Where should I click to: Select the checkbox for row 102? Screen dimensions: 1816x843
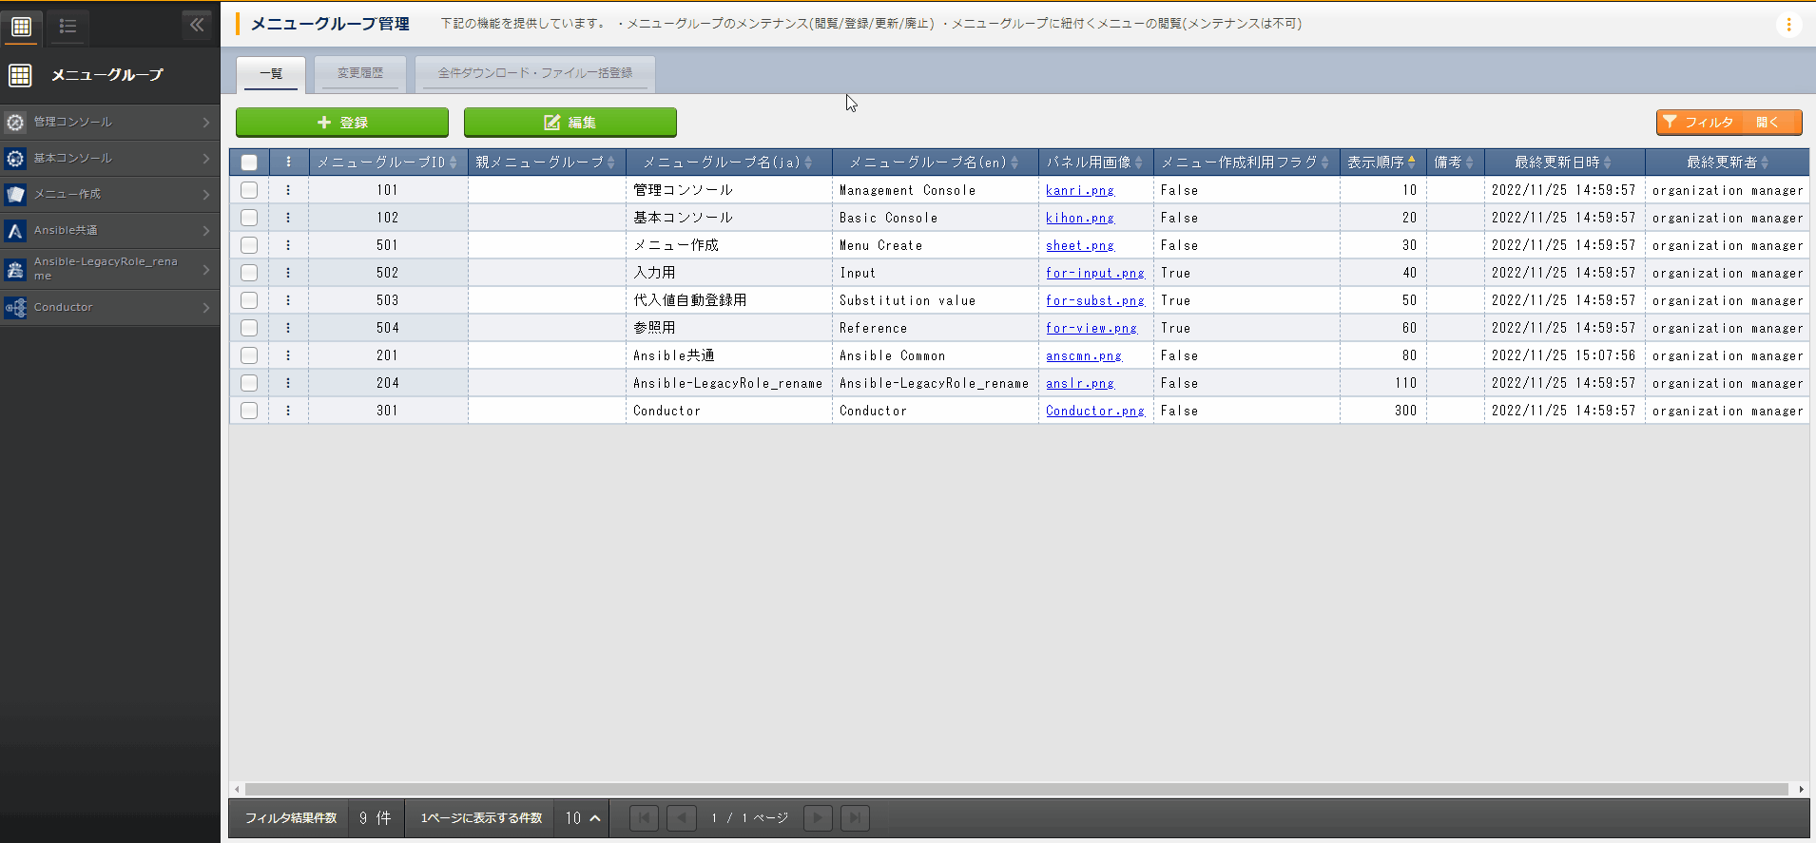click(249, 218)
